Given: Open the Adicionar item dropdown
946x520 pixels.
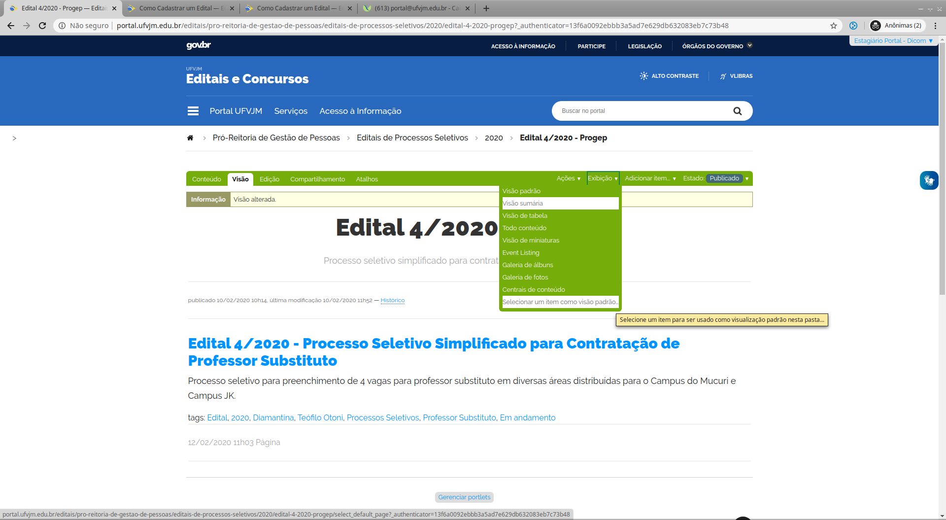Looking at the screenshot, I should point(650,178).
